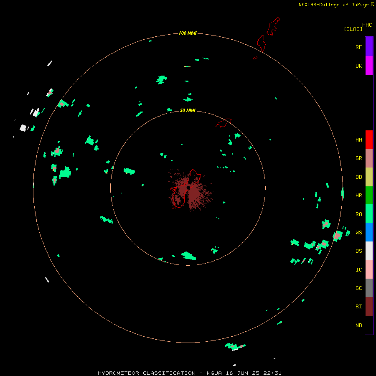Click the HA red legend swatch
This screenshot has width=376, height=376.
(369, 140)
